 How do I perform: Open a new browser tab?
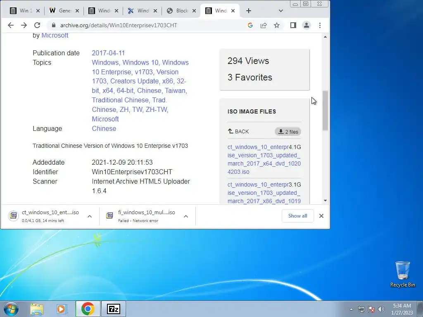(x=248, y=11)
